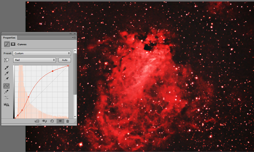Clip adjustment to layer below
Image resolution: width=254 pixels, height=152 pixels.
tap(37, 121)
